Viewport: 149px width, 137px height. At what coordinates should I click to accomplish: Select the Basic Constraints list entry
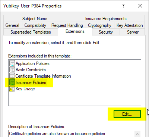[31, 70]
